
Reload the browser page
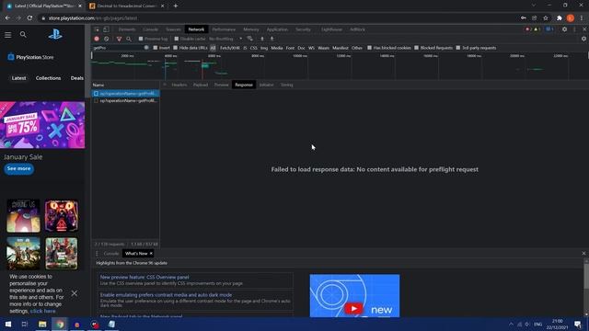(29, 18)
